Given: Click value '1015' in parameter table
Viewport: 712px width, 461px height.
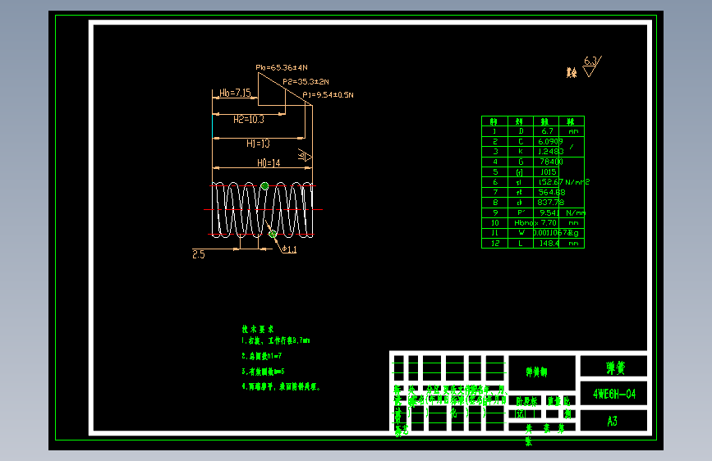Looking at the screenshot, I should [x=548, y=172].
